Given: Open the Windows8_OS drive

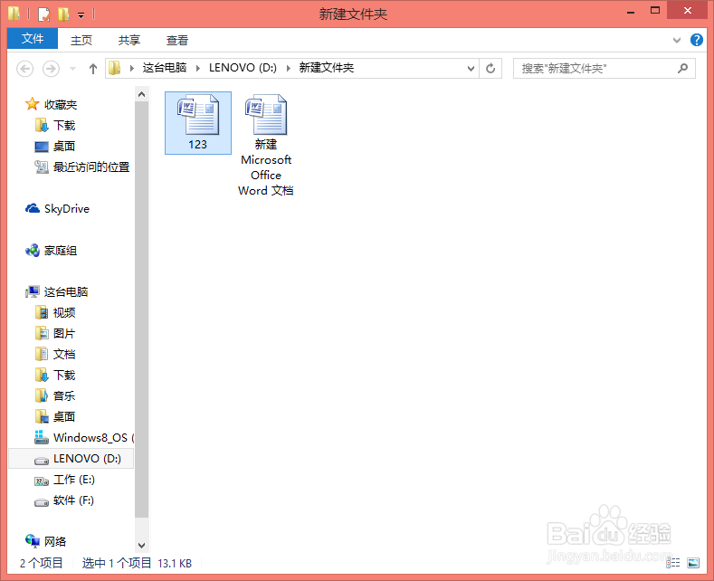Looking at the screenshot, I should click(84, 438).
